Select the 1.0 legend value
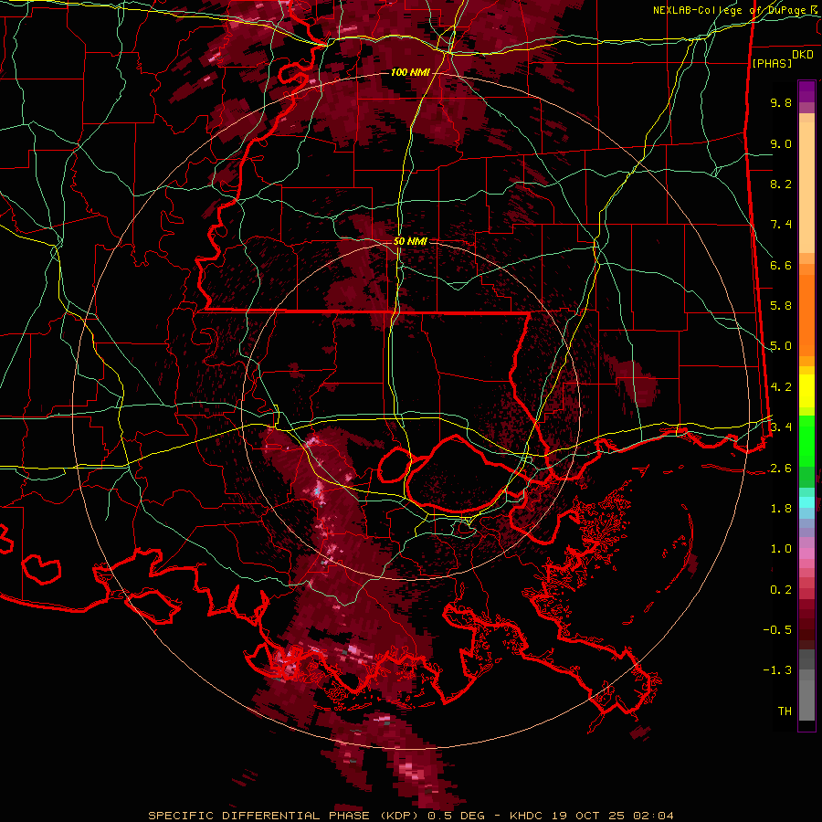This screenshot has height=822, width=822. click(x=781, y=549)
